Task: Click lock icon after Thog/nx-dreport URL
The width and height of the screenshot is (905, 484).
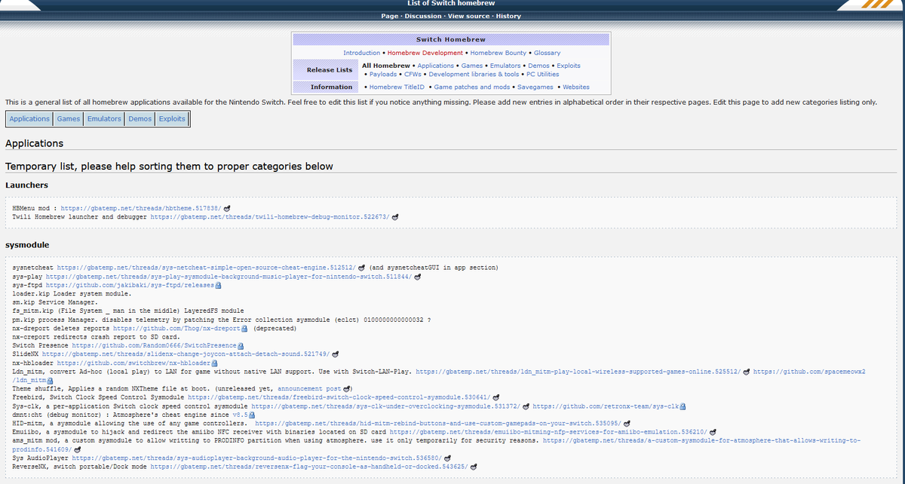Action: [x=244, y=329]
